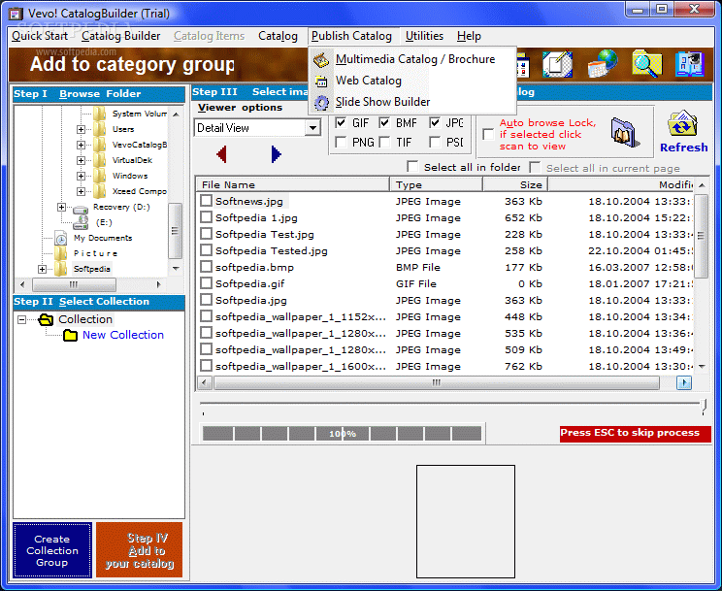
Task: Uncheck the BMP file type checkbox
Action: point(384,123)
